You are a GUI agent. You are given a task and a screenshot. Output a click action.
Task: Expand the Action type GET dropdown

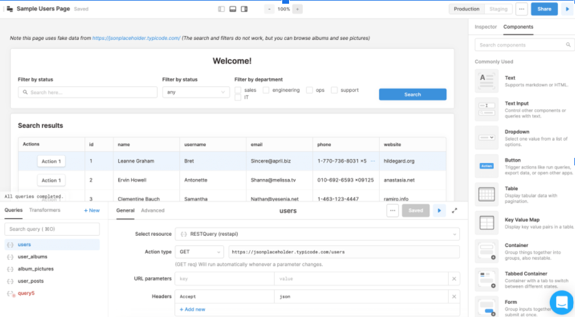[x=199, y=252]
